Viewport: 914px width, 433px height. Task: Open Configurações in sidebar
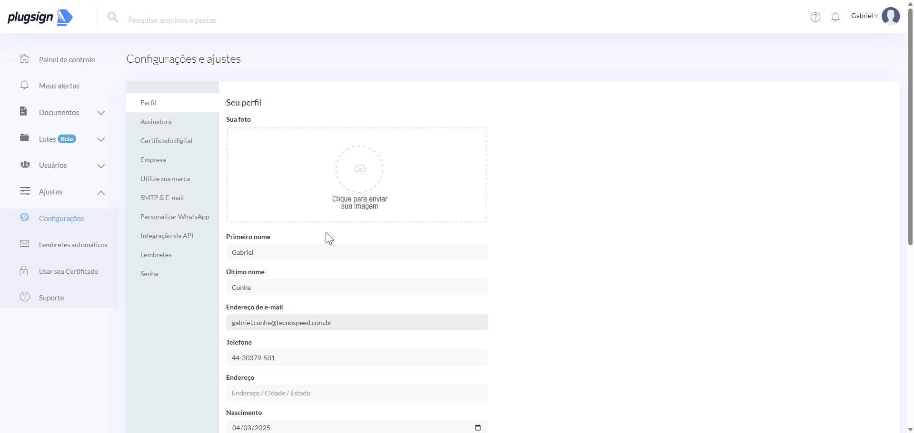(x=61, y=218)
